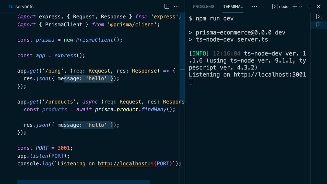Click the TypeScript file icon beside server.ts

10,7
